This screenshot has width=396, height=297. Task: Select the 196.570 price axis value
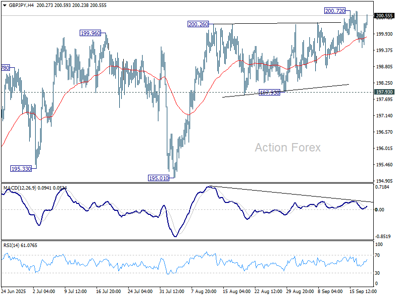click(x=384, y=132)
